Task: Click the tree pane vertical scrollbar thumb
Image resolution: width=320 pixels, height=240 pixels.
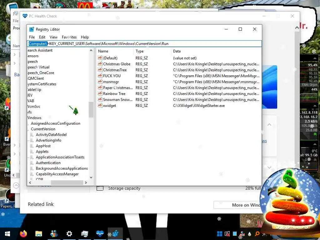Action: tap(91, 110)
